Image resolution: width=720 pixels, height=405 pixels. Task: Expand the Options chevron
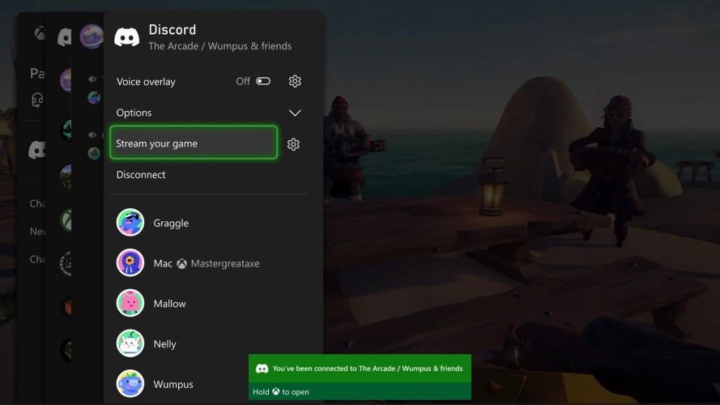(x=295, y=113)
